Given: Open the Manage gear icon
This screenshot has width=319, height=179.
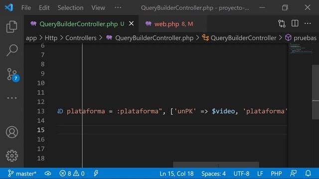Looking at the screenshot, I should [12, 156].
